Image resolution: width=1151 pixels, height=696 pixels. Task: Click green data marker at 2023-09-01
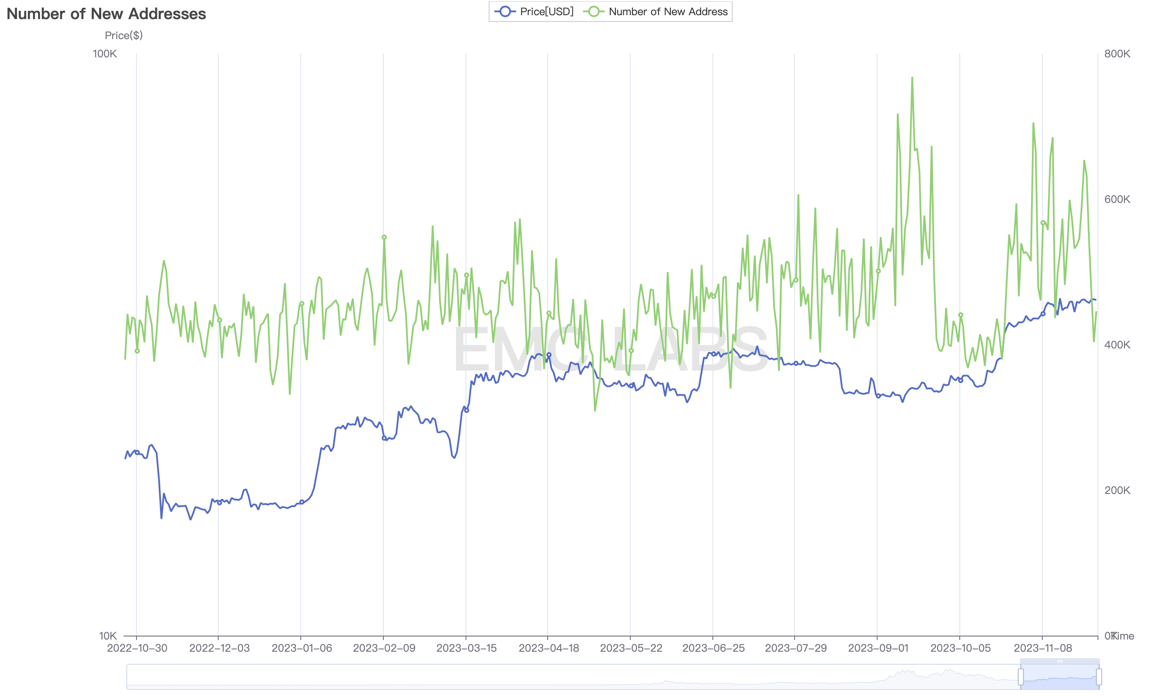878,271
